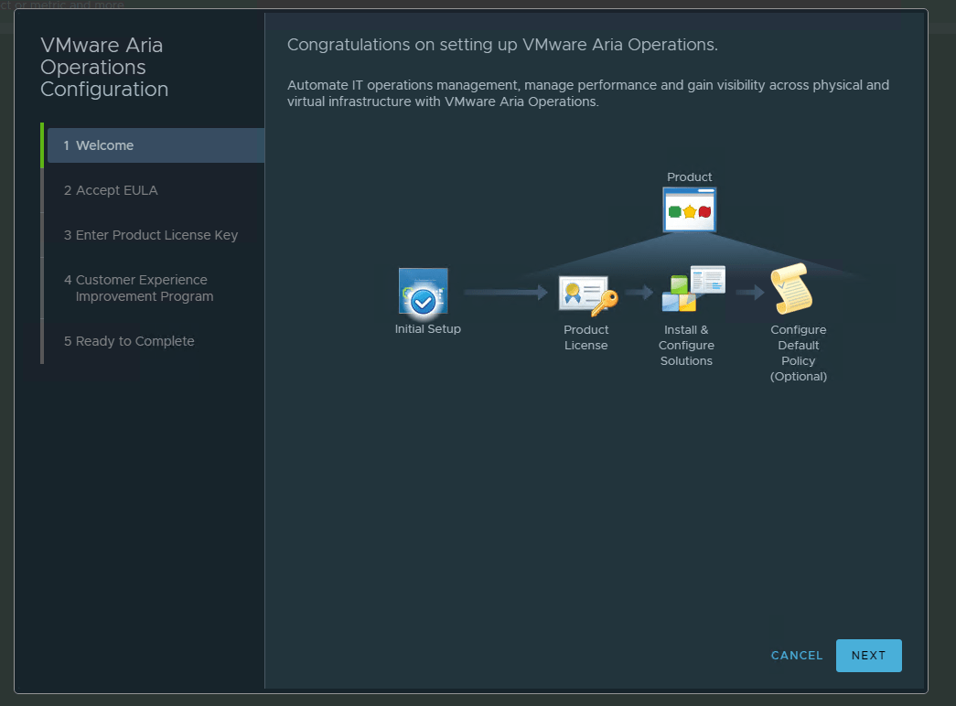Click the Configure Default Policy (Optional) label
This screenshot has height=706, width=956.
point(798,353)
